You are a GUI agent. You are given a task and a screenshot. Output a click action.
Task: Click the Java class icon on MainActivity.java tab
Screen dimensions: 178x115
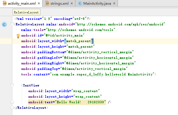[80, 4]
